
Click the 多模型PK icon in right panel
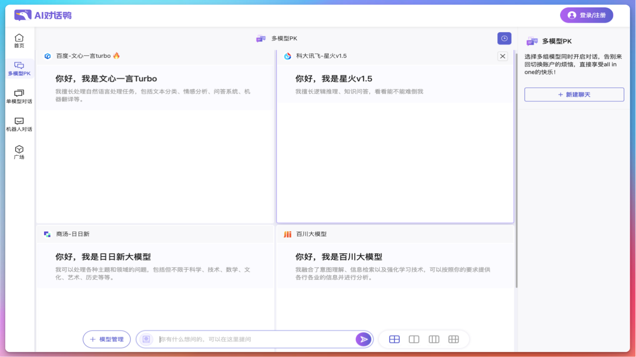tap(532, 41)
